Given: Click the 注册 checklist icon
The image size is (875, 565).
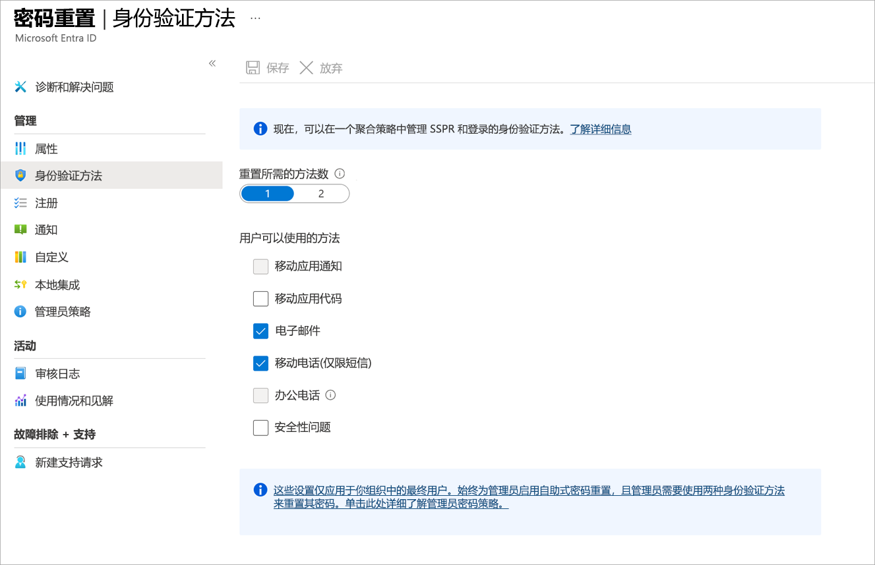Looking at the screenshot, I should [20, 203].
